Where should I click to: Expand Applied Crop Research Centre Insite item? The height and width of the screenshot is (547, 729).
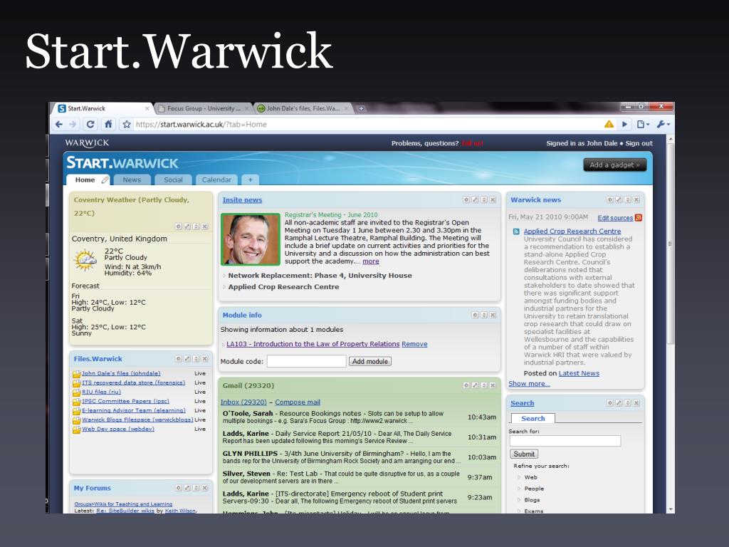point(224,287)
